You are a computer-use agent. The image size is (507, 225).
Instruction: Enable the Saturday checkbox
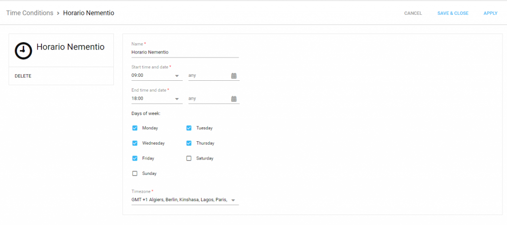(189, 159)
